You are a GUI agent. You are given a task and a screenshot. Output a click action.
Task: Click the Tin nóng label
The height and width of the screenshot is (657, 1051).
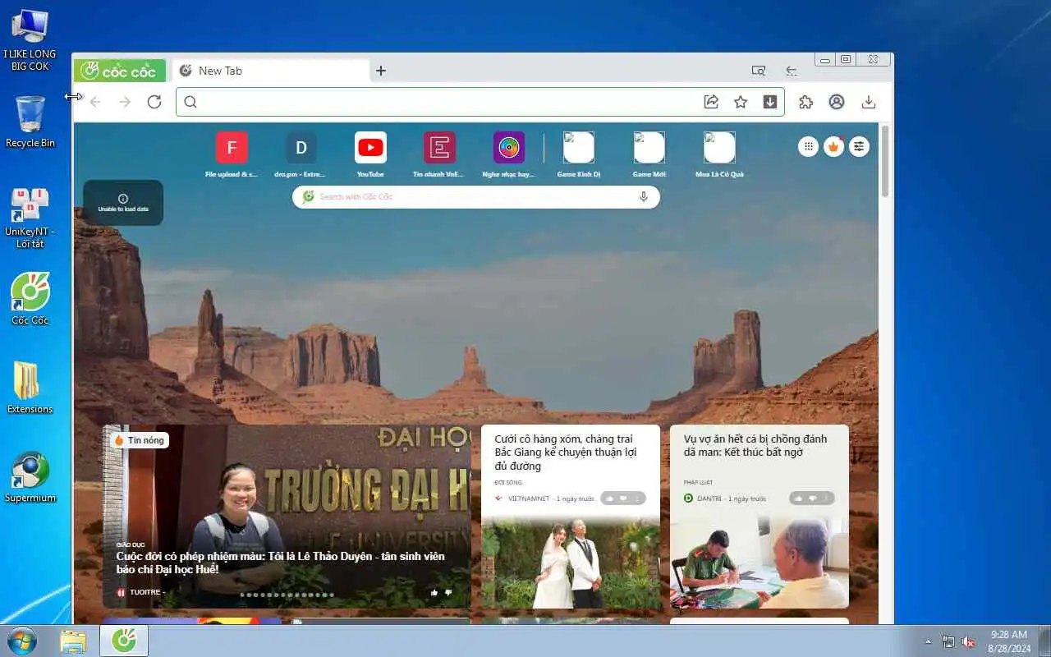139,440
